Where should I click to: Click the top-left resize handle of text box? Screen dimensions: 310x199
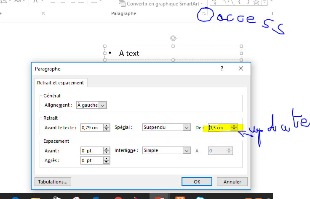tap(105, 46)
